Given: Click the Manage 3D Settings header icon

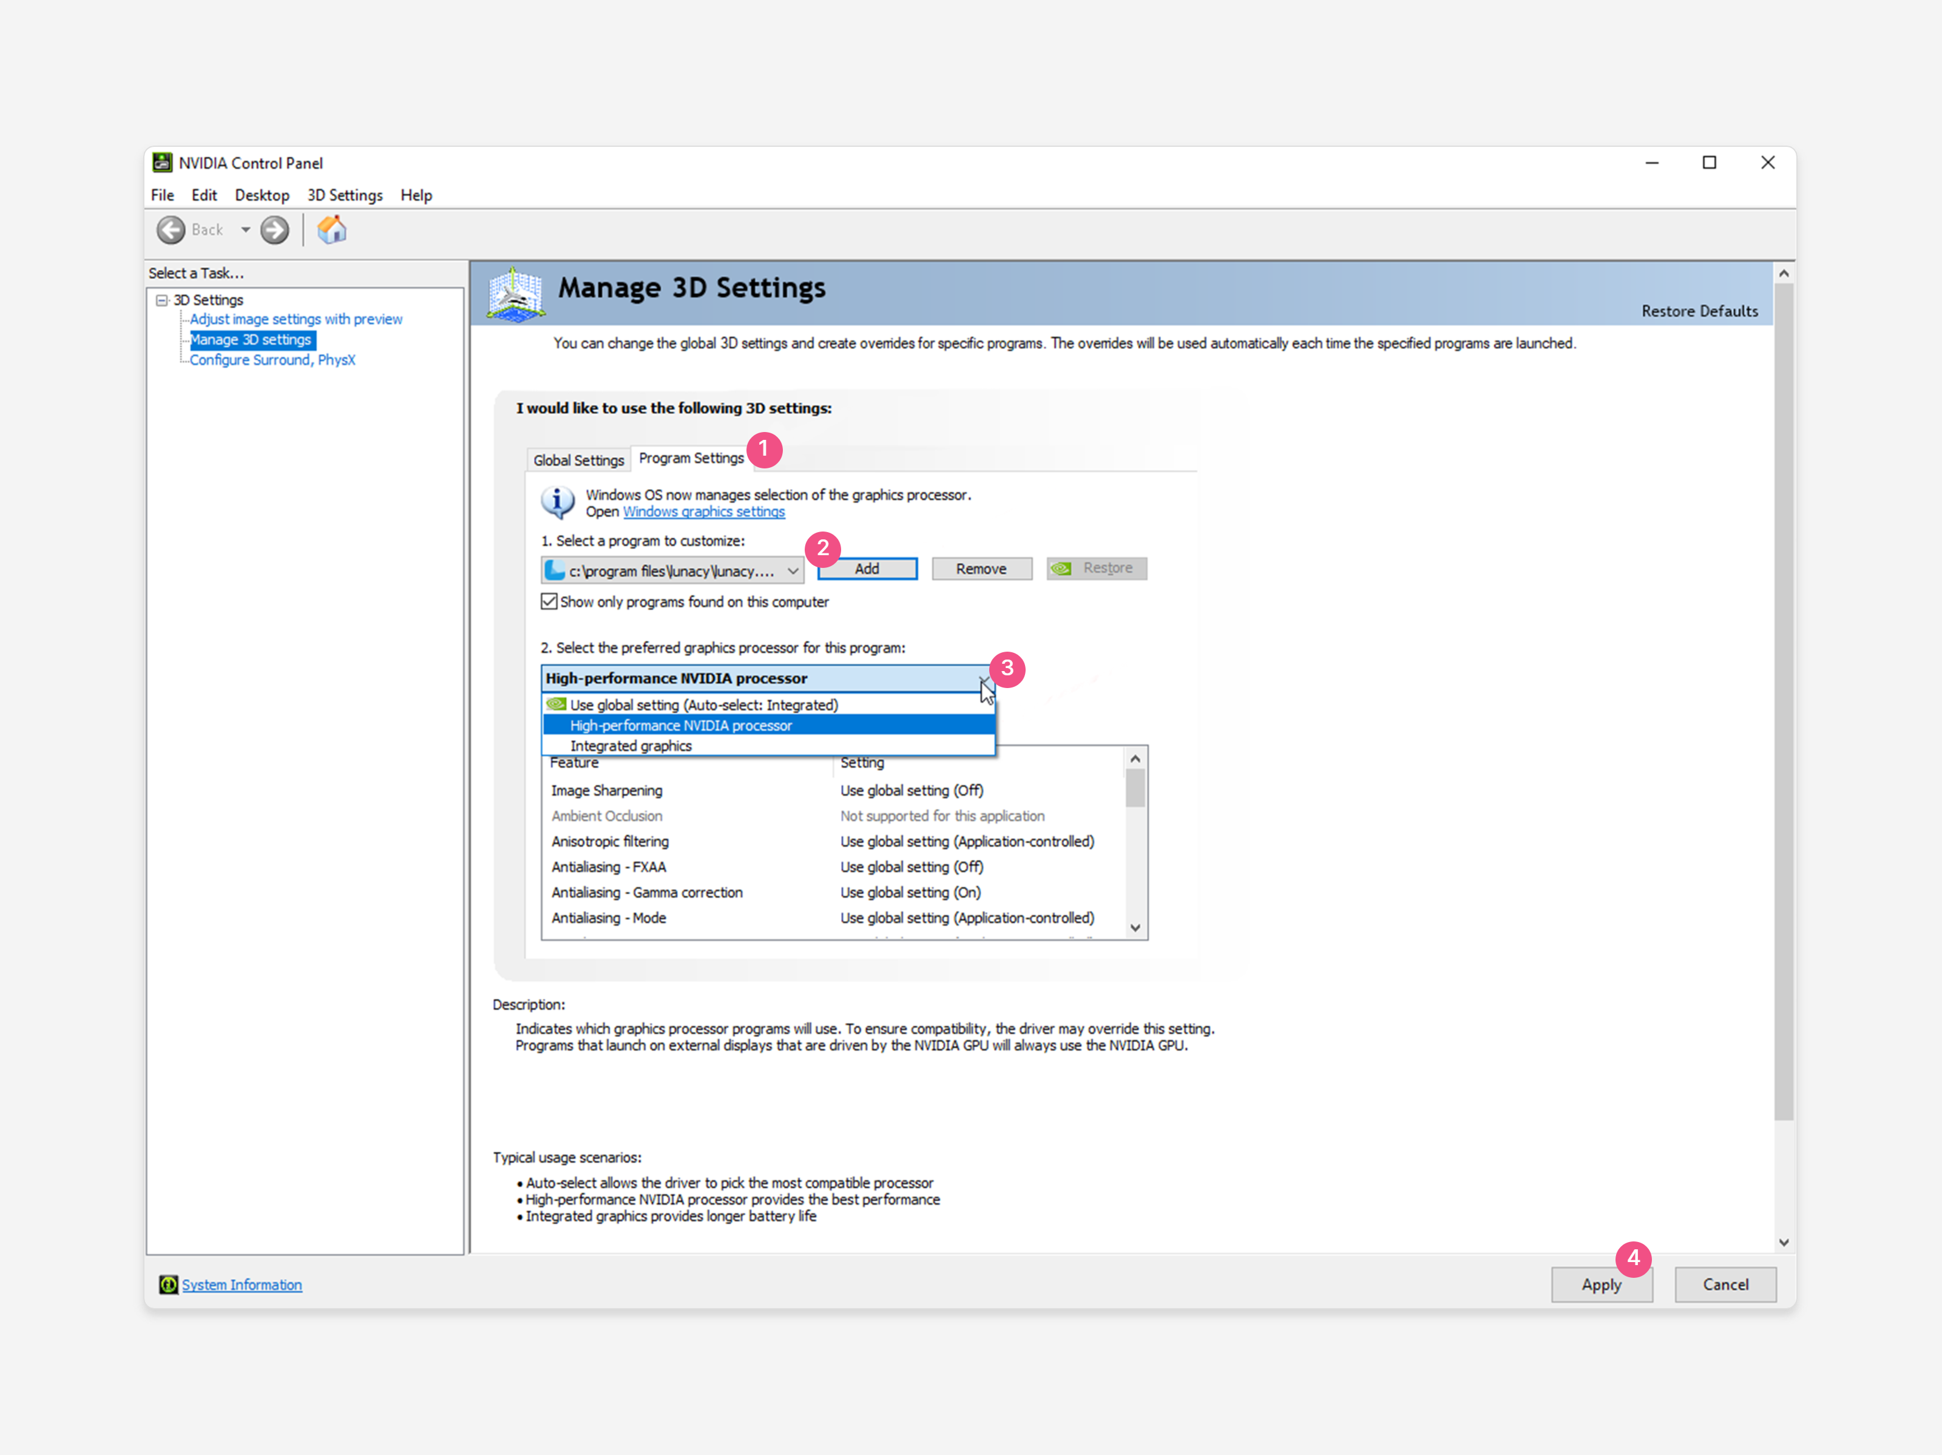Looking at the screenshot, I should 516,295.
